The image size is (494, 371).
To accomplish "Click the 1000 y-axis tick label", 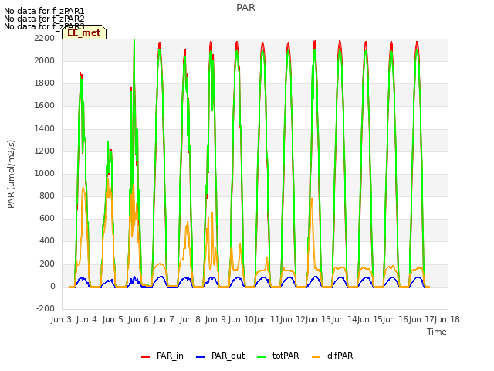I will coord(45,173).
